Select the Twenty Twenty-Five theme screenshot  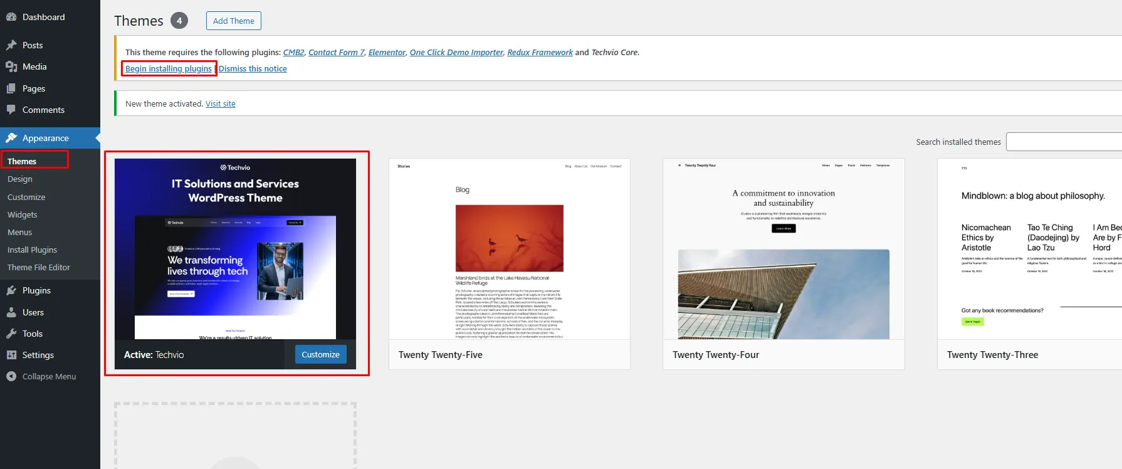510,249
